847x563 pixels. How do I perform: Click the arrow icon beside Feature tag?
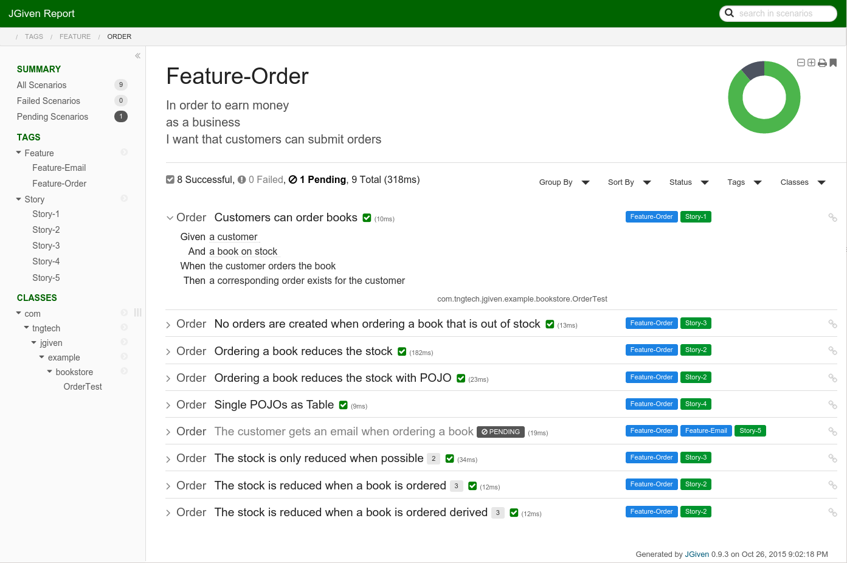coord(124,152)
